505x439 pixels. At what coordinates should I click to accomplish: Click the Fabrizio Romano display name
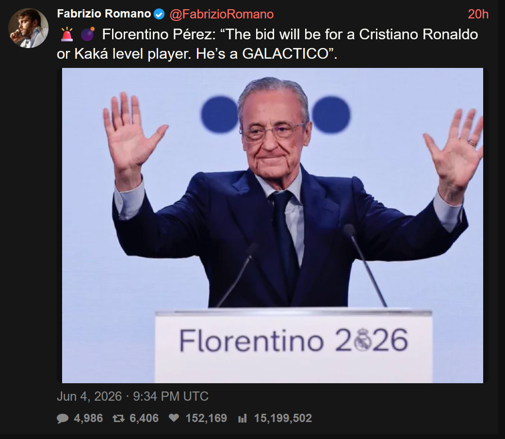tap(104, 14)
